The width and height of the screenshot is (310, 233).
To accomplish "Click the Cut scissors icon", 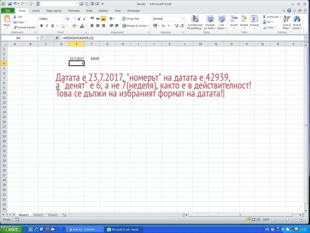I will click(14, 17).
